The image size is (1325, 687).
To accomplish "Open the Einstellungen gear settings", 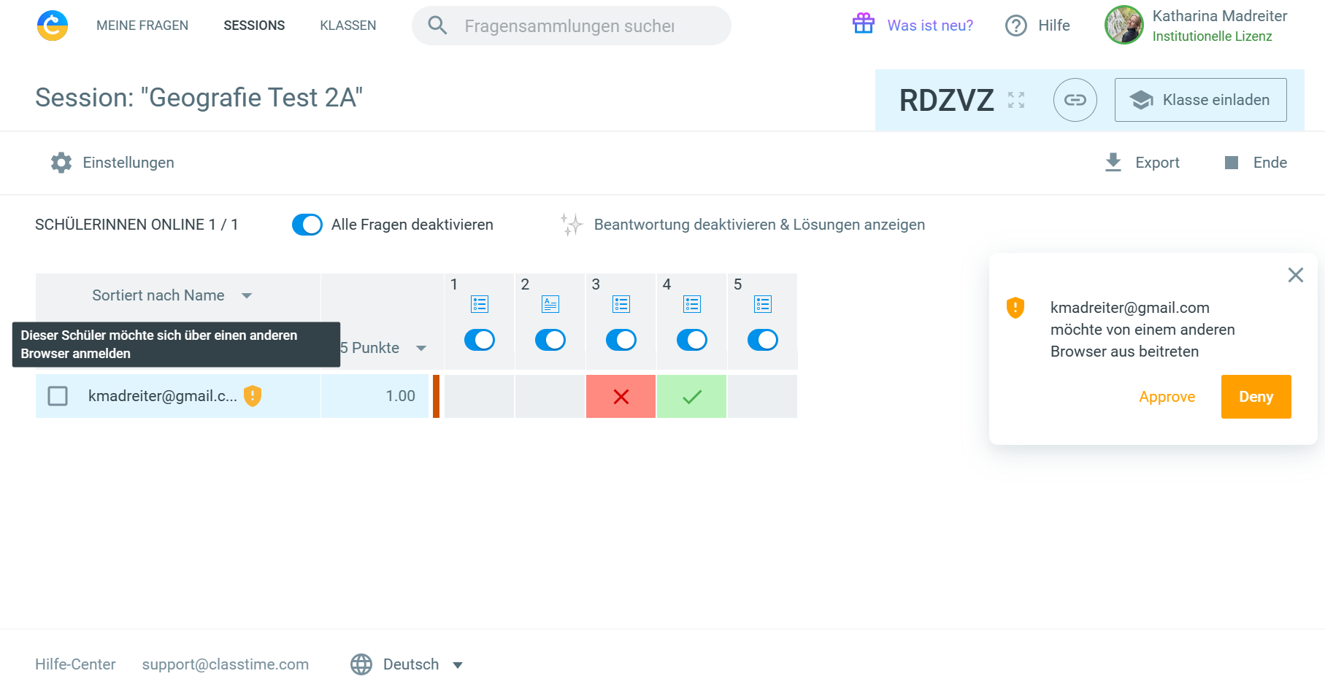I will pos(61,163).
